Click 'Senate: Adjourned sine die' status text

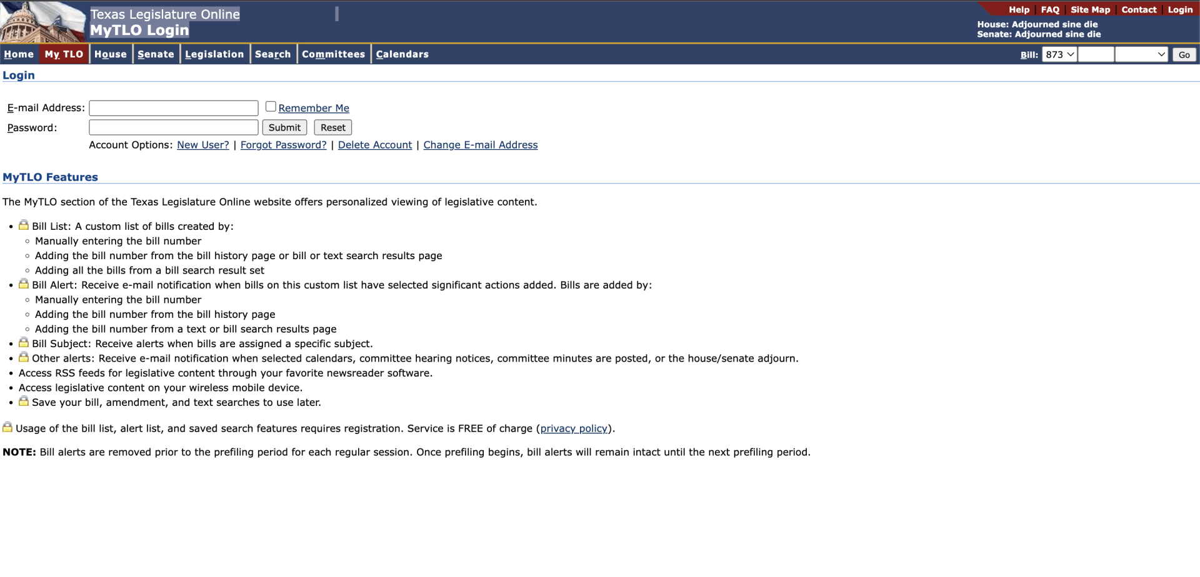pyautogui.click(x=1039, y=34)
